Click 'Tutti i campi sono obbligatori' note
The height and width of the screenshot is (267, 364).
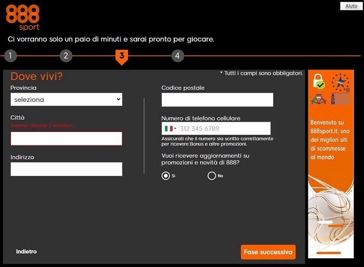tap(262, 73)
